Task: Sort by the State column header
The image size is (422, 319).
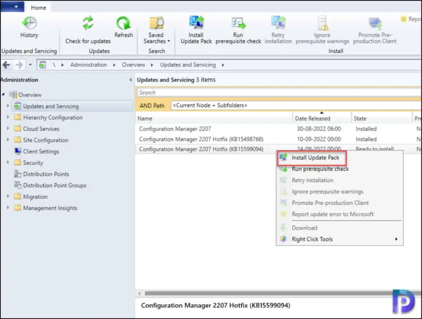Action: 382,118
